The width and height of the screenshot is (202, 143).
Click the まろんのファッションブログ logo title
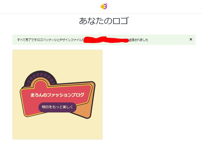coord(57,95)
